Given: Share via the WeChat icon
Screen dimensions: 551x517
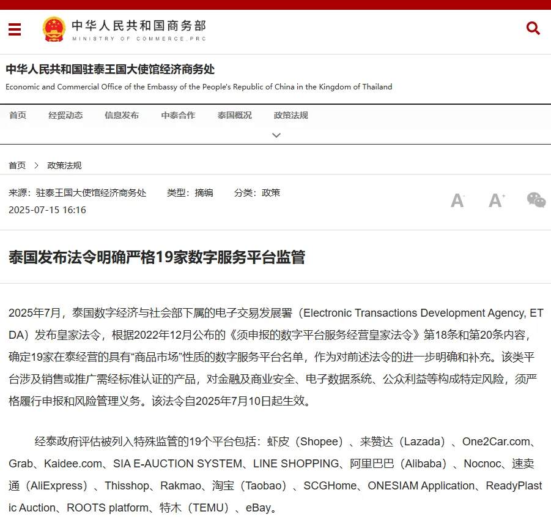Looking at the screenshot, I should (x=536, y=200).
